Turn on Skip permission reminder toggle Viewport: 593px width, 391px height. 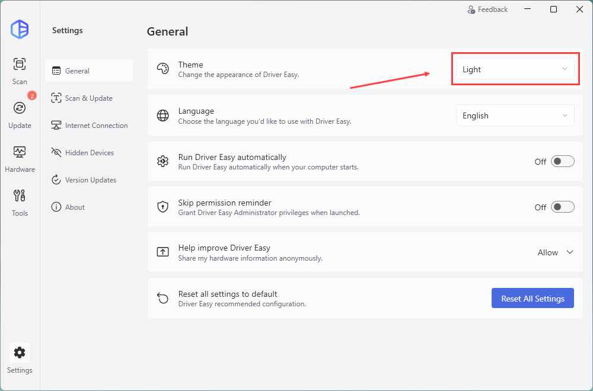562,207
